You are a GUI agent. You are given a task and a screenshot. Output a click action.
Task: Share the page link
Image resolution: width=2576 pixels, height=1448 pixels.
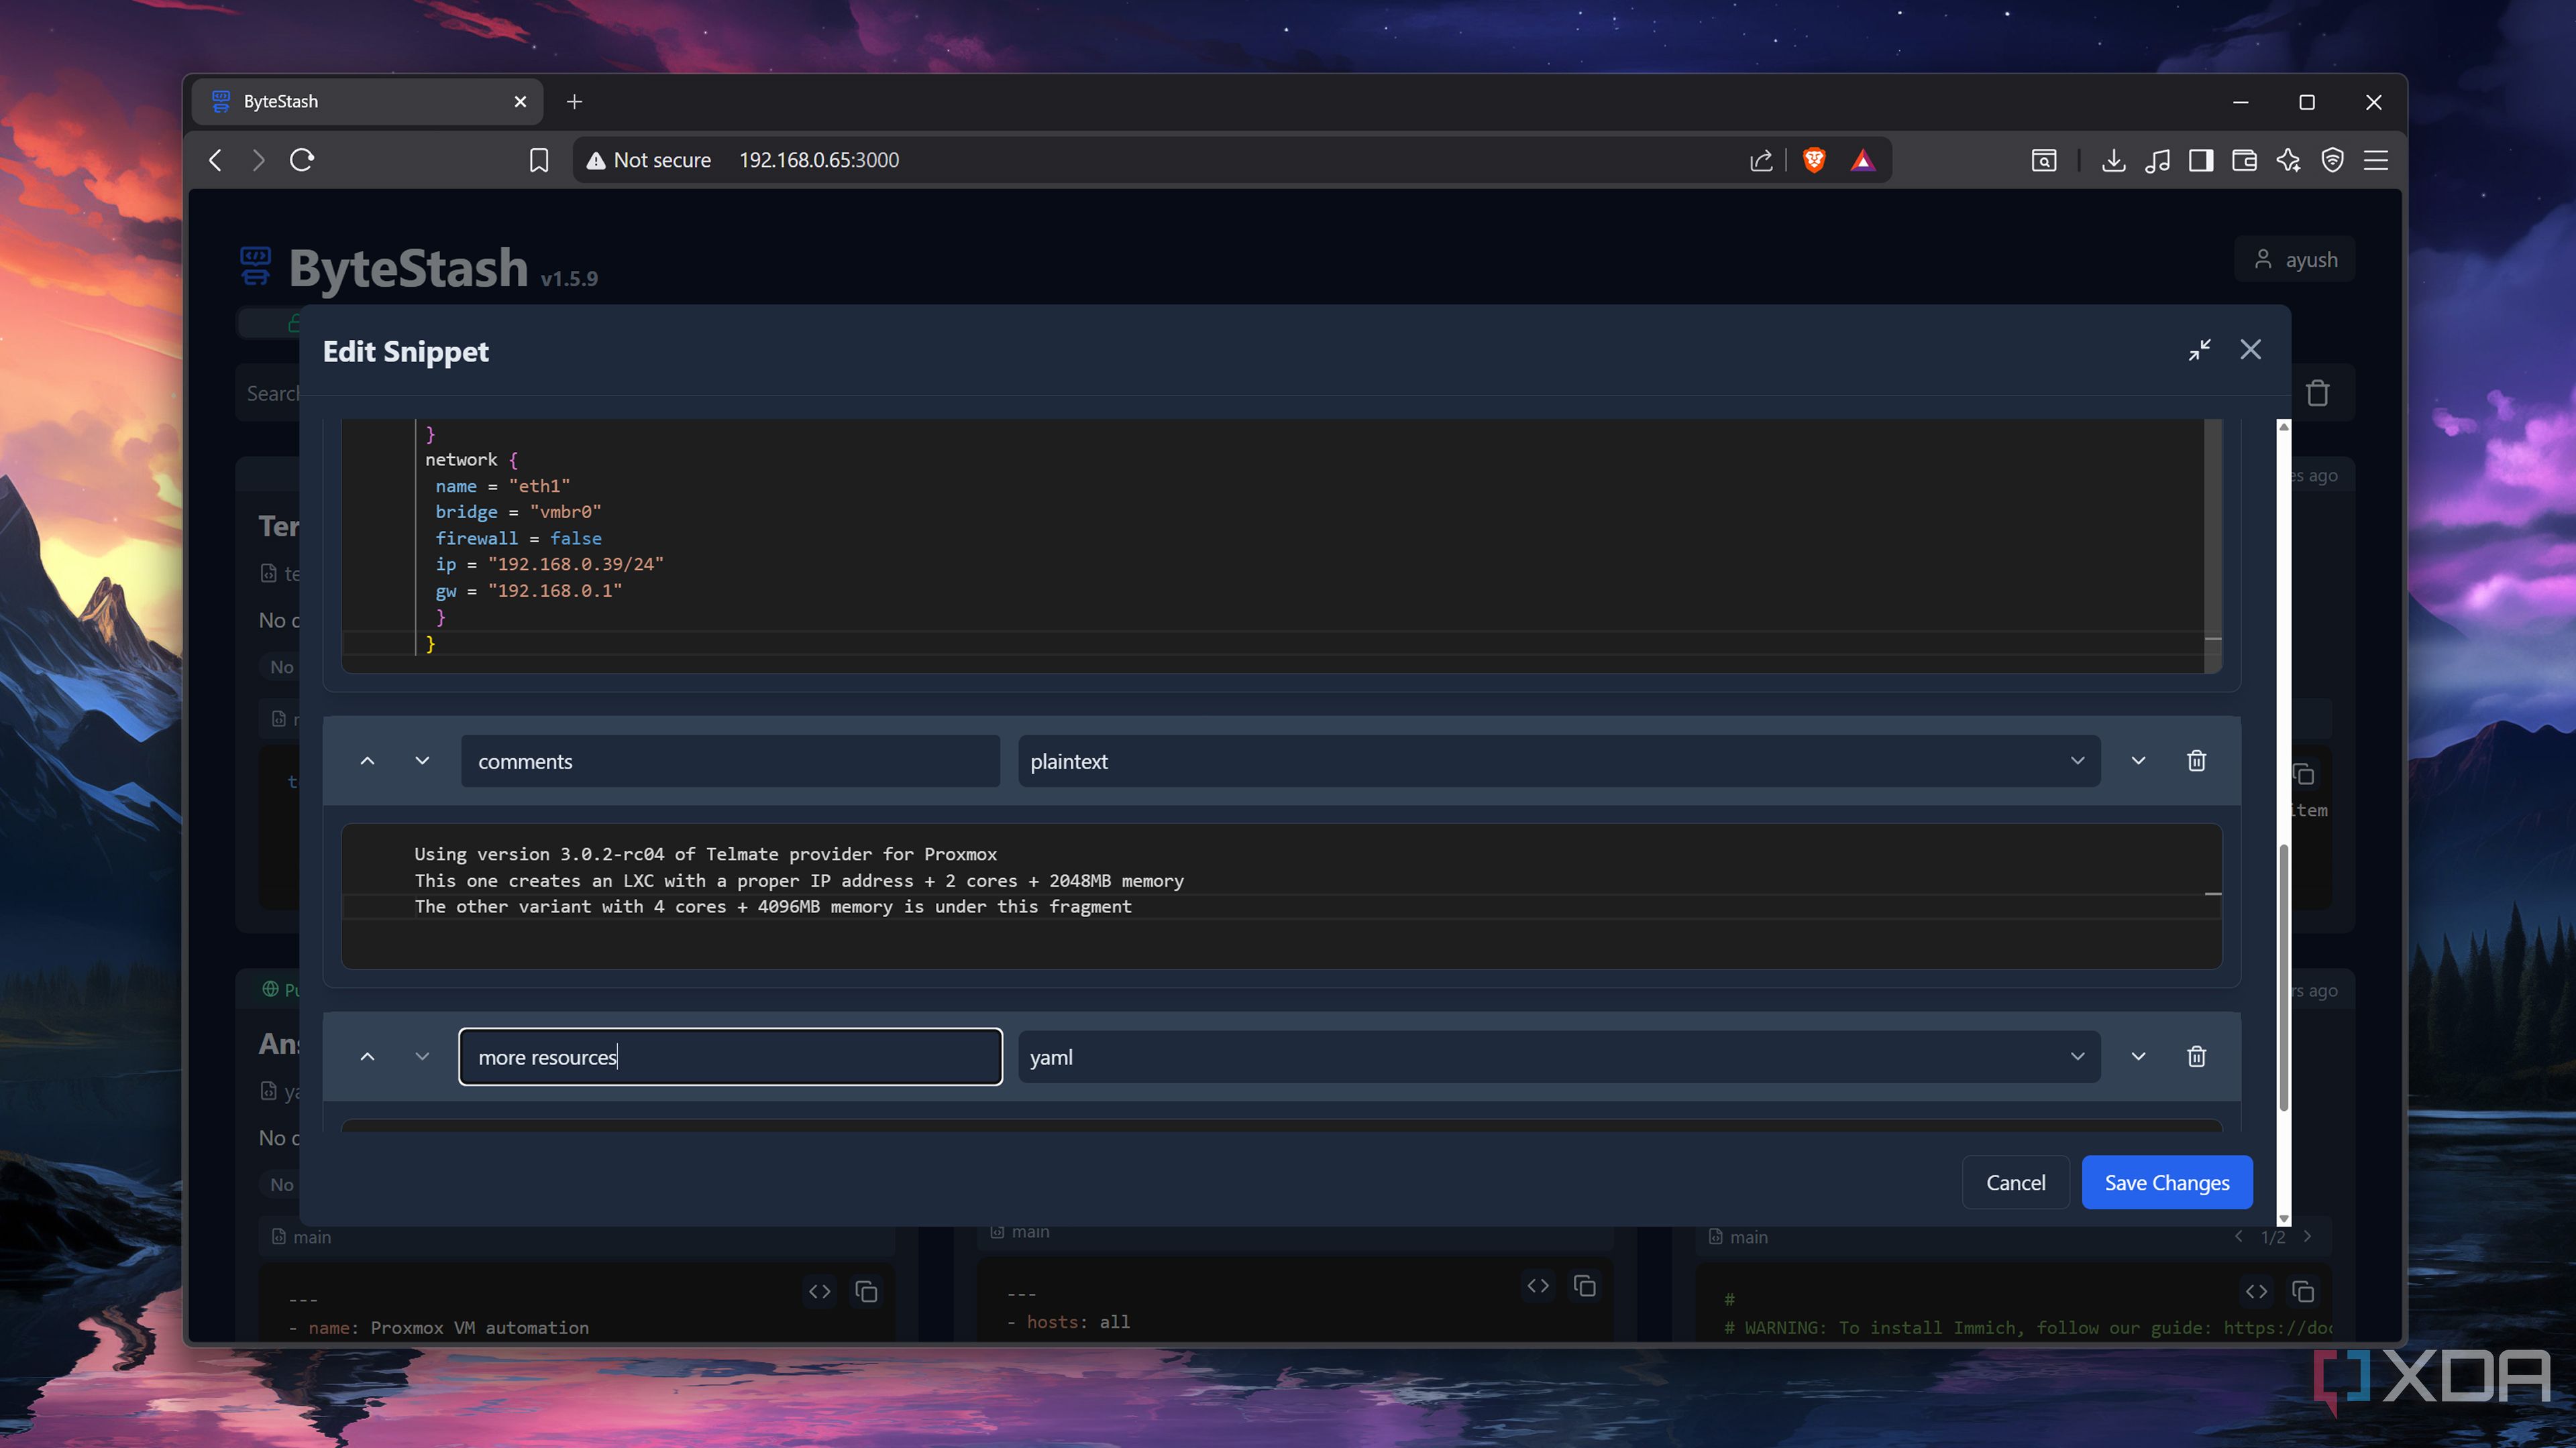(1761, 160)
